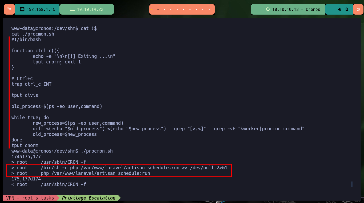Click the "> root php /var/www/laravel/artisan schedule:run" line

81,173
